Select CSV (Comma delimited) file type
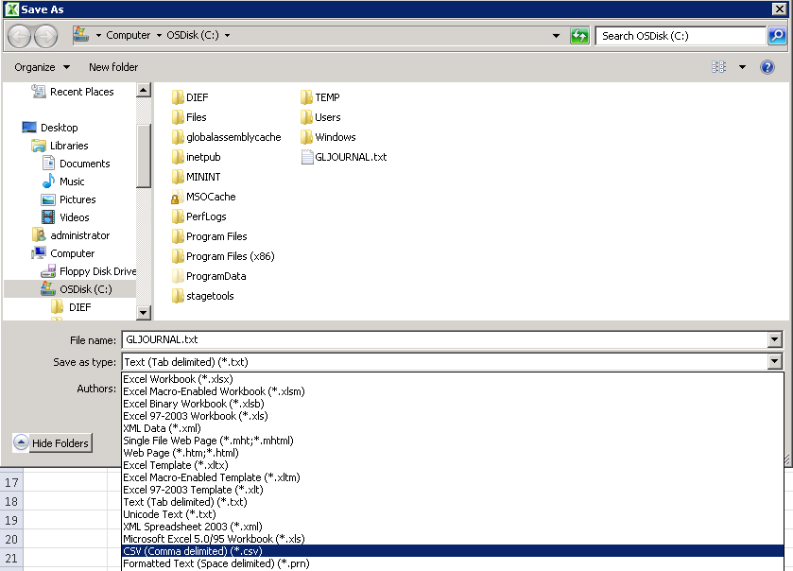793x571 pixels. [193, 551]
